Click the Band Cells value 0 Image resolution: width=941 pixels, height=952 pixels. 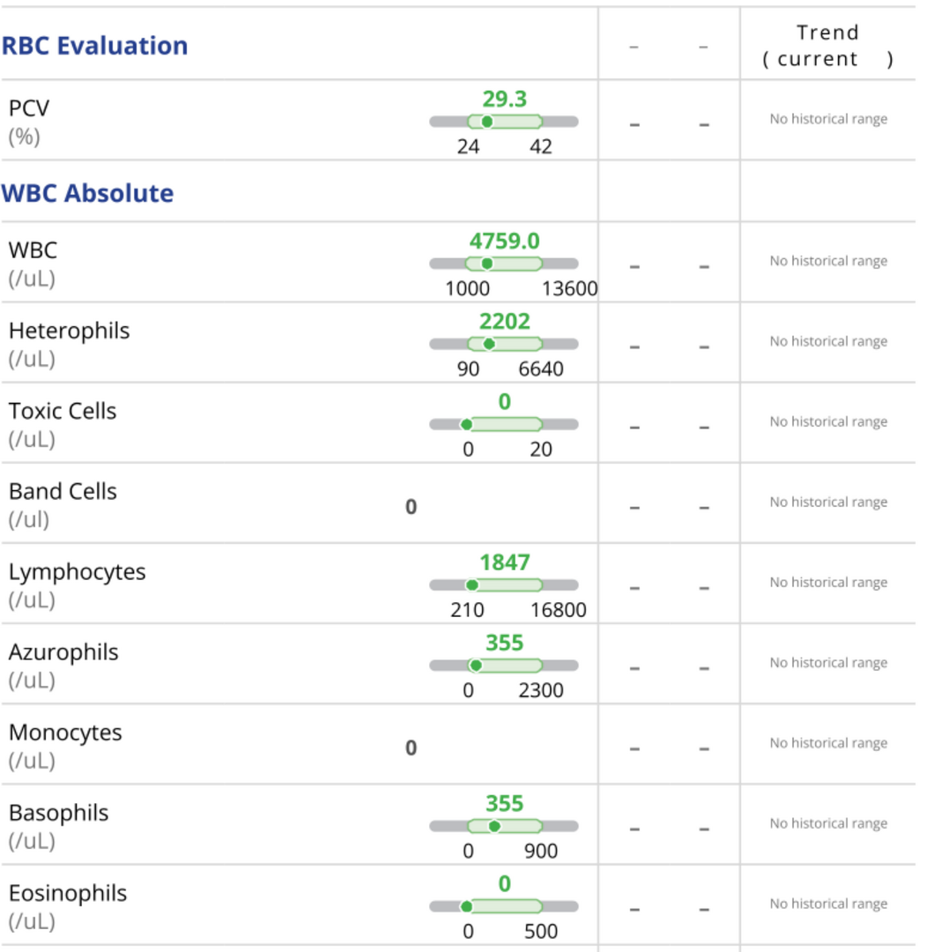(411, 507)
